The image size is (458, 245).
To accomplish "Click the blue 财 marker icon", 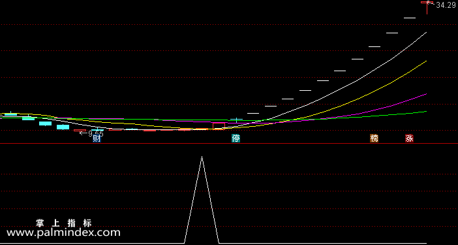I will click(97, 139).
